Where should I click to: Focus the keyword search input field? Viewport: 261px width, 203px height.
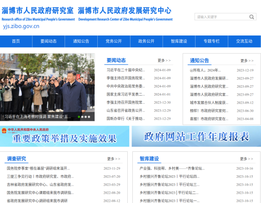point(222,17)
